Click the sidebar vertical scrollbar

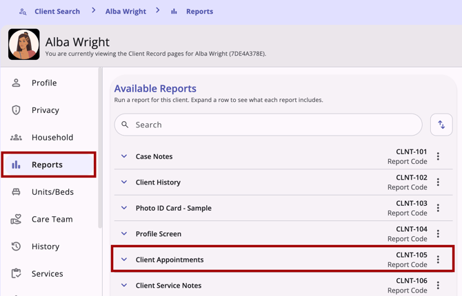click(100, 148)
